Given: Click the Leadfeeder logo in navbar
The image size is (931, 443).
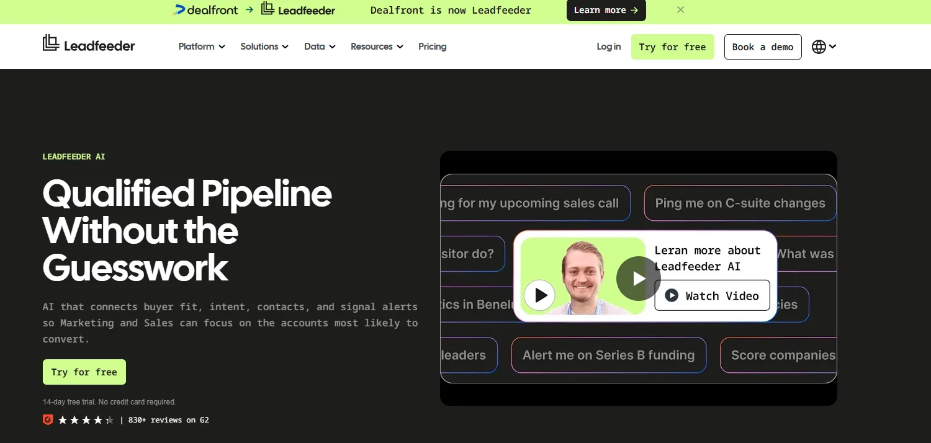Looking at the screenshot, I should point(89,45).
